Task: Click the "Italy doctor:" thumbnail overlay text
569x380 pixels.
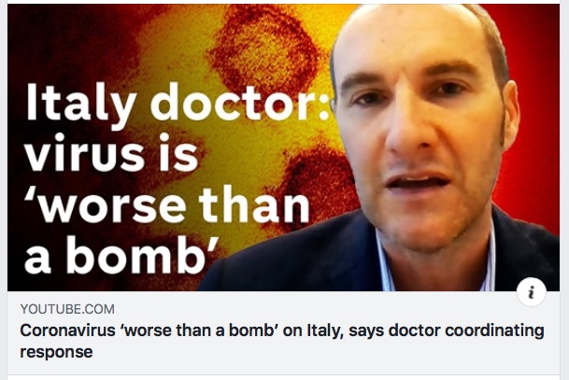Action: (x=178, y=102)
